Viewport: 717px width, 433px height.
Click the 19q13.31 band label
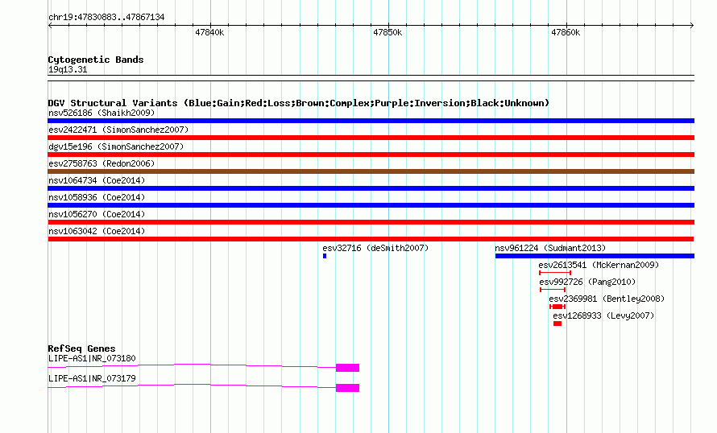point(68,70)
